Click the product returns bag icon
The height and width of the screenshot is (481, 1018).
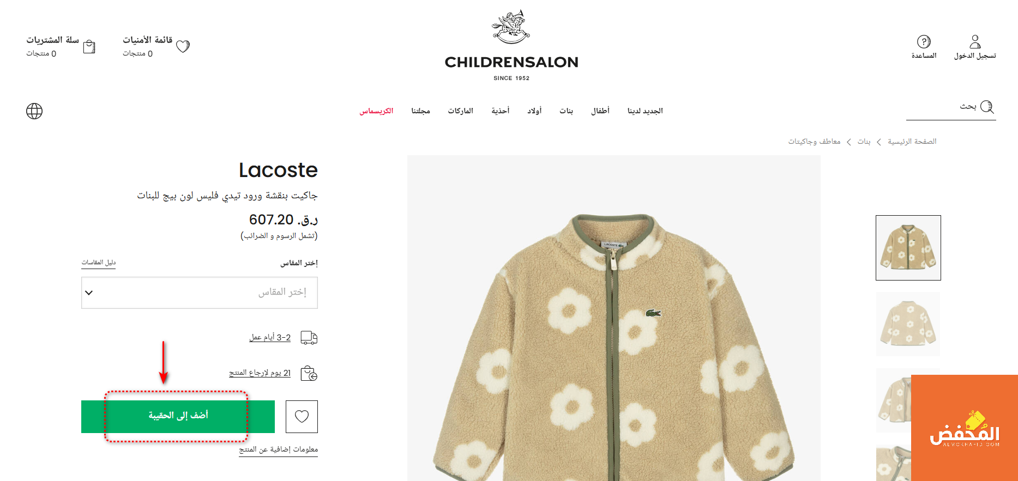tap(309, 373)
